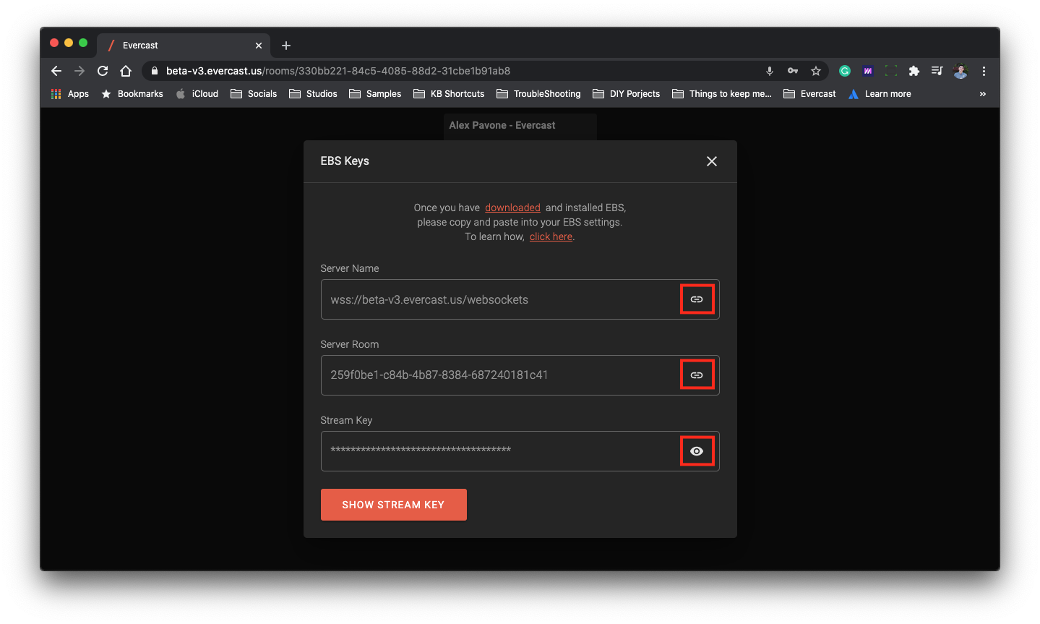Open Chrome three-dot menu
Screen dimensions: 1040x624
[x=984, y=71]
